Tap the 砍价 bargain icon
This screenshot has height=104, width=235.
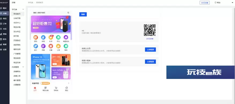[36, 46]
